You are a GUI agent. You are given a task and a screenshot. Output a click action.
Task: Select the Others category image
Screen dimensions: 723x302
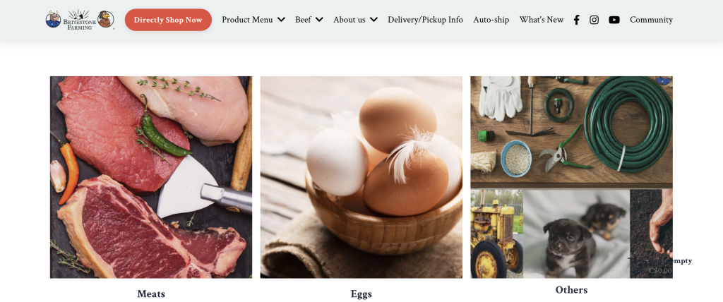click(x=571, y=177)
